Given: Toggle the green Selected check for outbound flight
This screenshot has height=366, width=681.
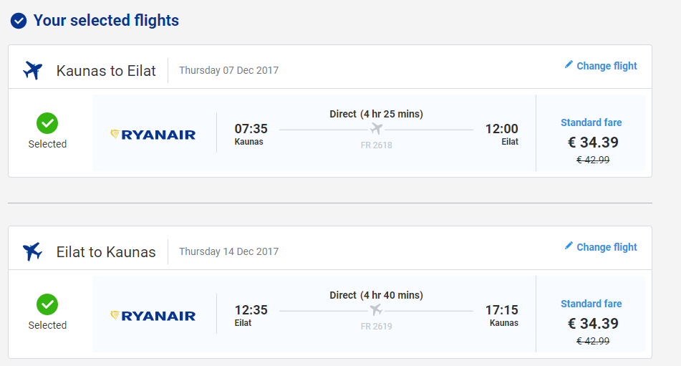Looking at the screenshot, I should point(47,124).
